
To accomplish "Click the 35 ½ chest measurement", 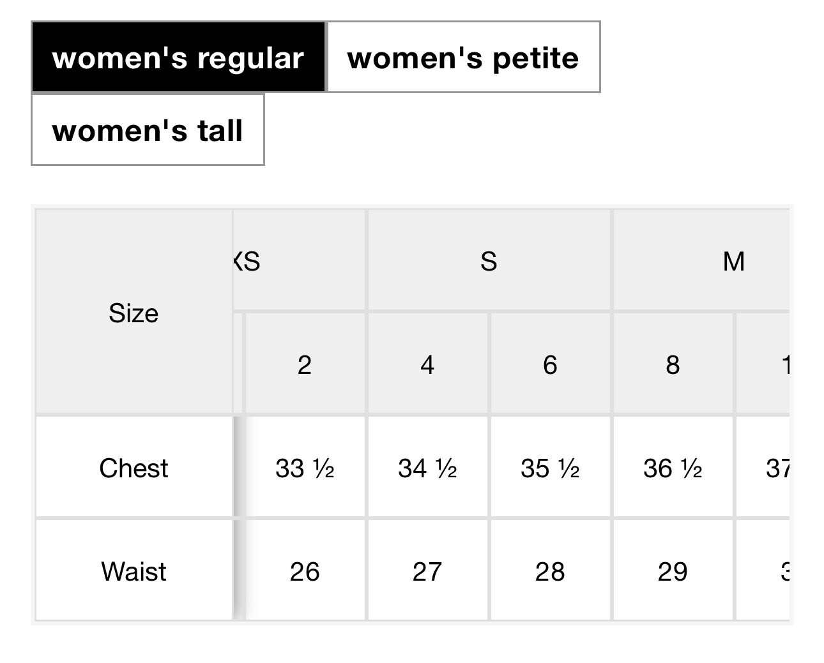I will (550, 468).
